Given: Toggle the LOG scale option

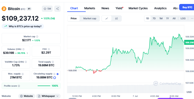Looking at the screenshot, I should coord(183,18).
